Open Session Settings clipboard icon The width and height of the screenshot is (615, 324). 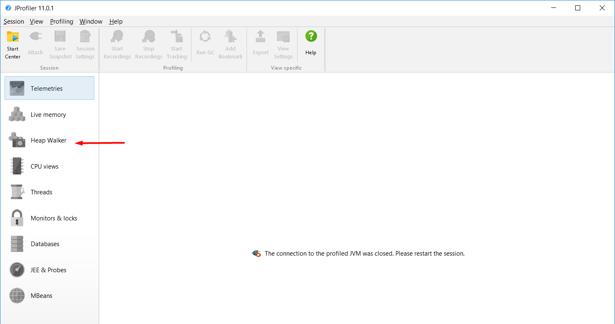pos(85,36)
